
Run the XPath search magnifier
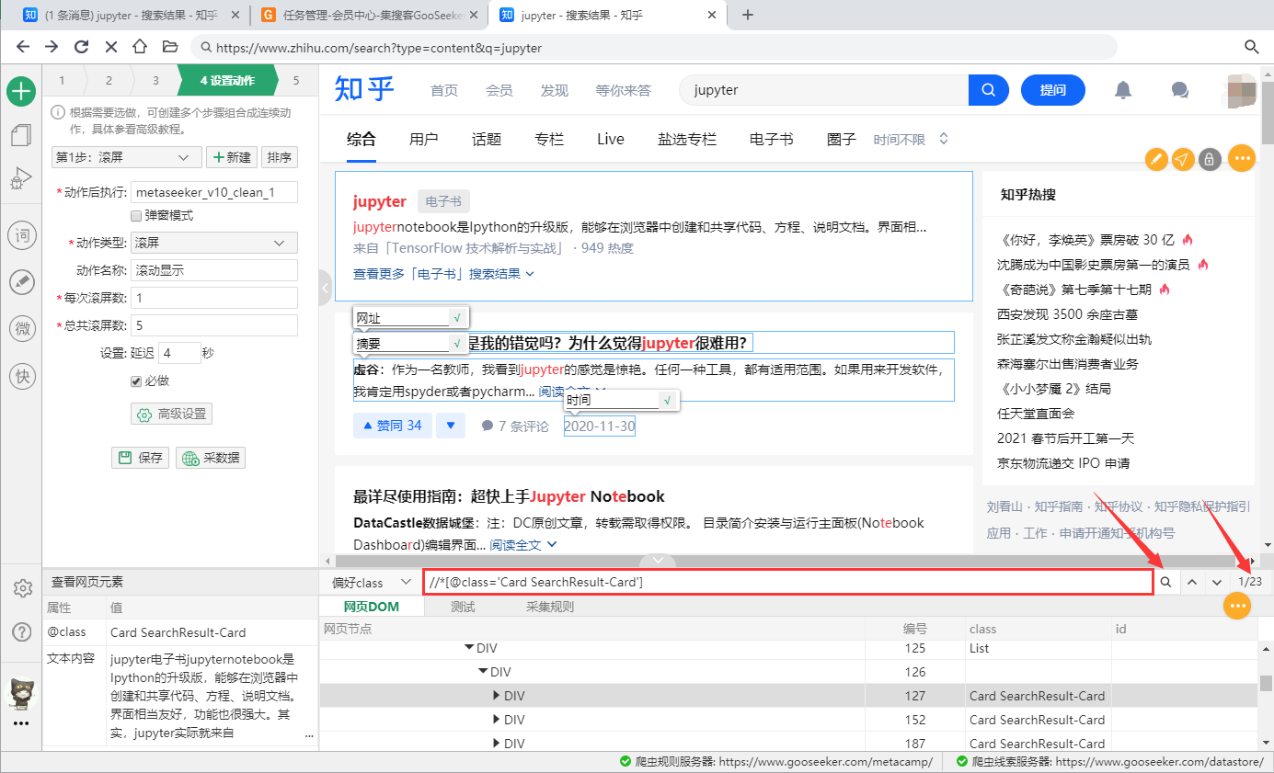point(1165,582)
